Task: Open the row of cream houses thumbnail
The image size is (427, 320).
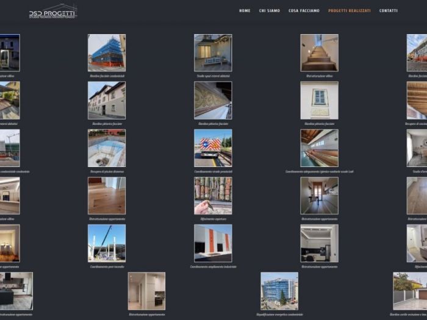Action: click(x=107, y=101)
